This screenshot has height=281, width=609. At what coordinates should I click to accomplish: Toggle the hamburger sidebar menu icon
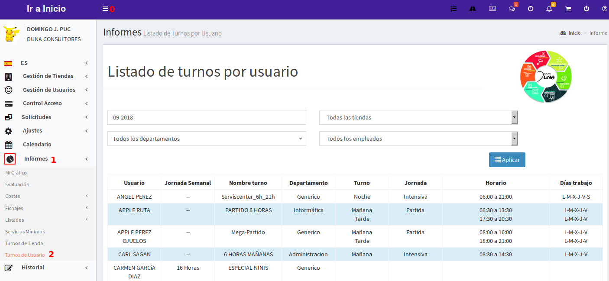105,9
